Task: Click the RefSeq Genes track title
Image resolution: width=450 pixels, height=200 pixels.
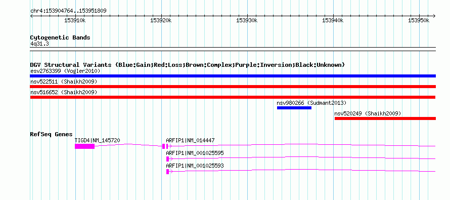Action: click(x=52, y=134)
